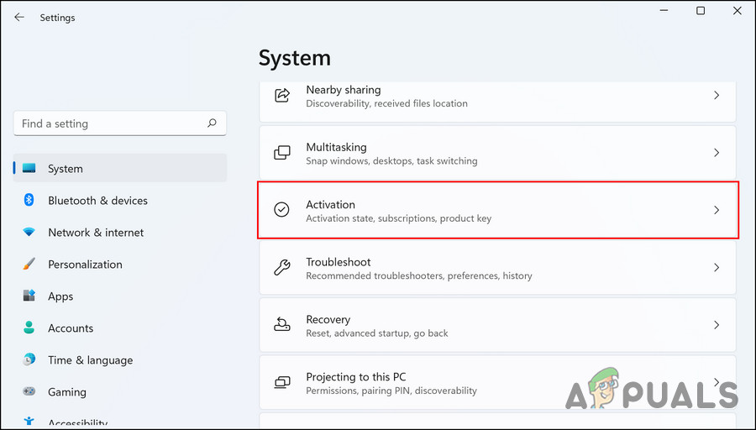This screenshot has height=430, width=756.
Task: Expand the Activation chevron
Action: [717, 210]
